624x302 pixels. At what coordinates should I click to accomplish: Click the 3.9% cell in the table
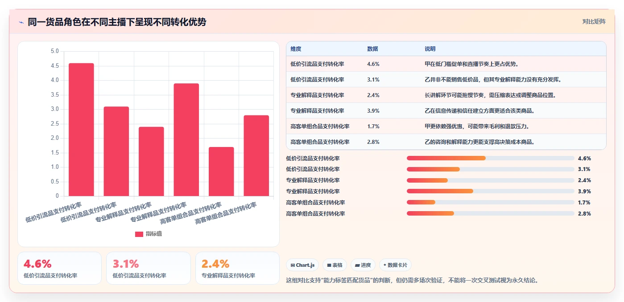click(373, 111)
